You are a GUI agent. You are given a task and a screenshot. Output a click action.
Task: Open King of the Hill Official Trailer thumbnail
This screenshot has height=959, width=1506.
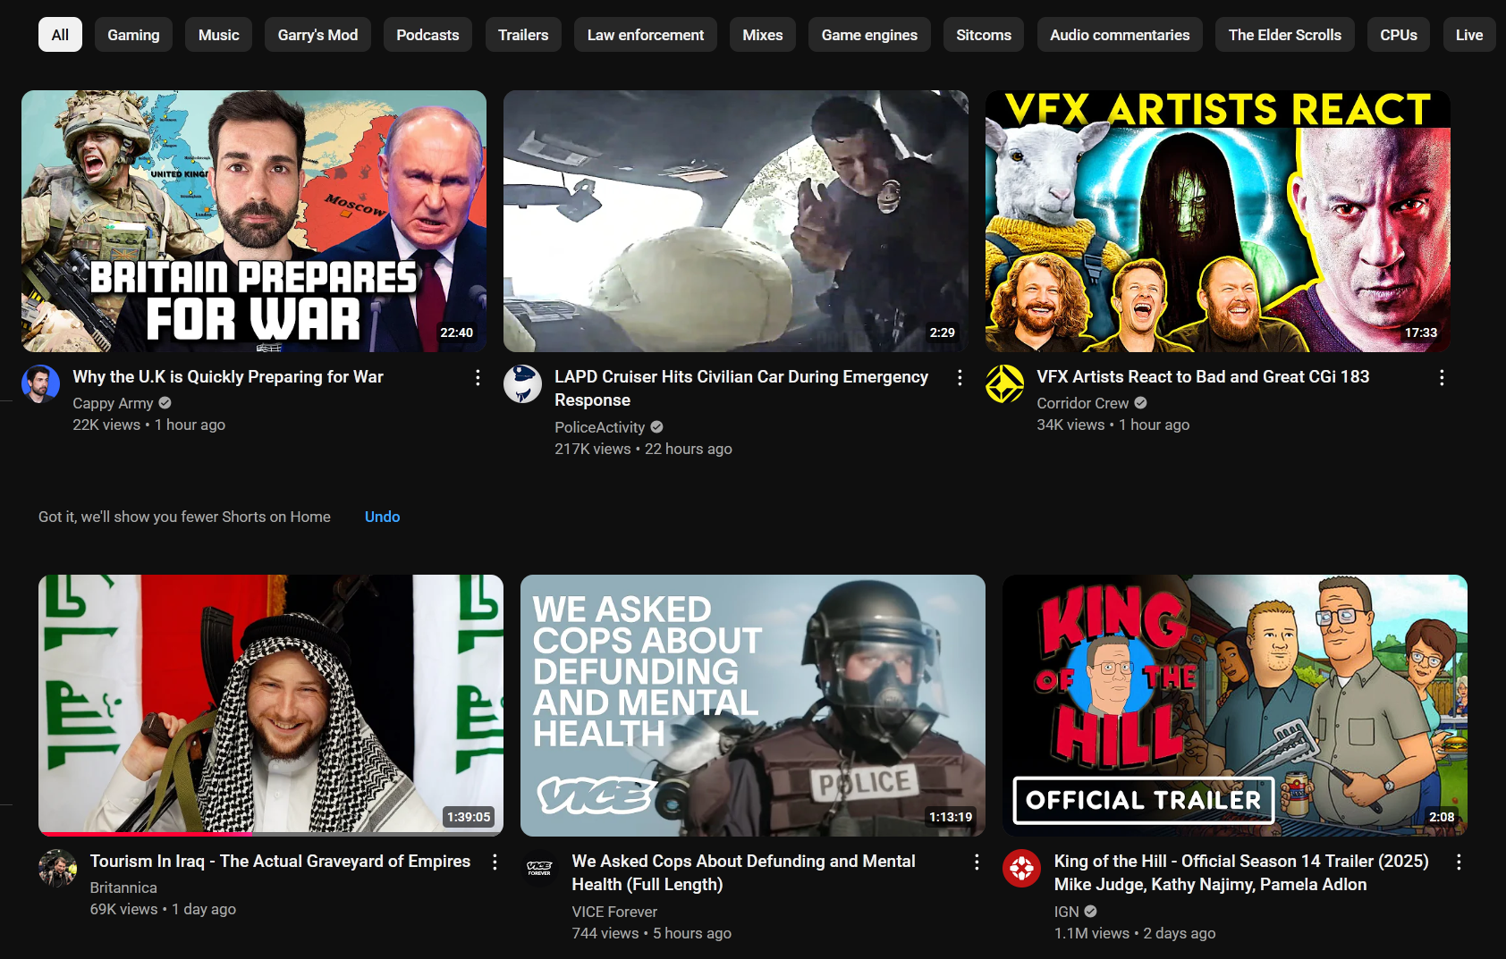click(x=1235, y=705)
